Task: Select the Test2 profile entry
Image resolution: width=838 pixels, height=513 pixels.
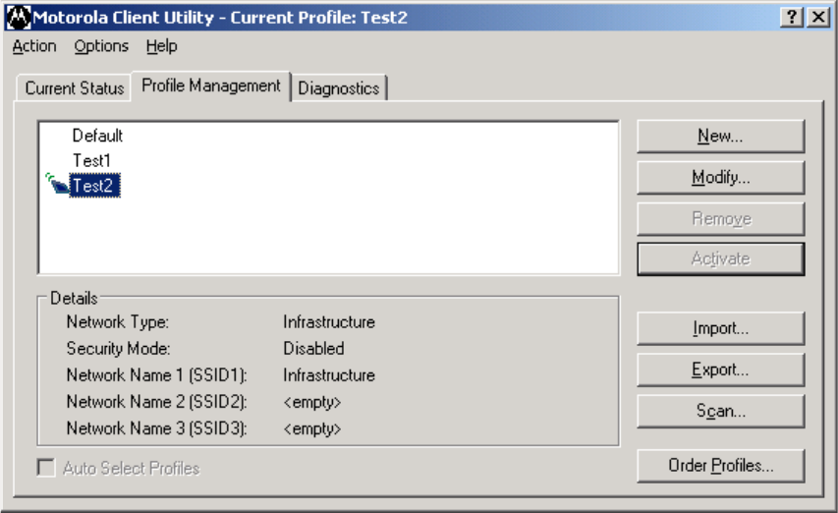Action: coord(94,186)
